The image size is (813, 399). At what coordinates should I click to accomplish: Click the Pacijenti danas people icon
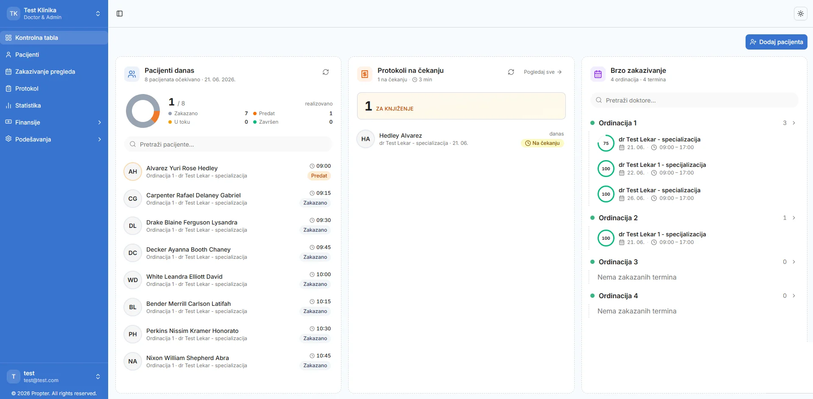(132, 75)
